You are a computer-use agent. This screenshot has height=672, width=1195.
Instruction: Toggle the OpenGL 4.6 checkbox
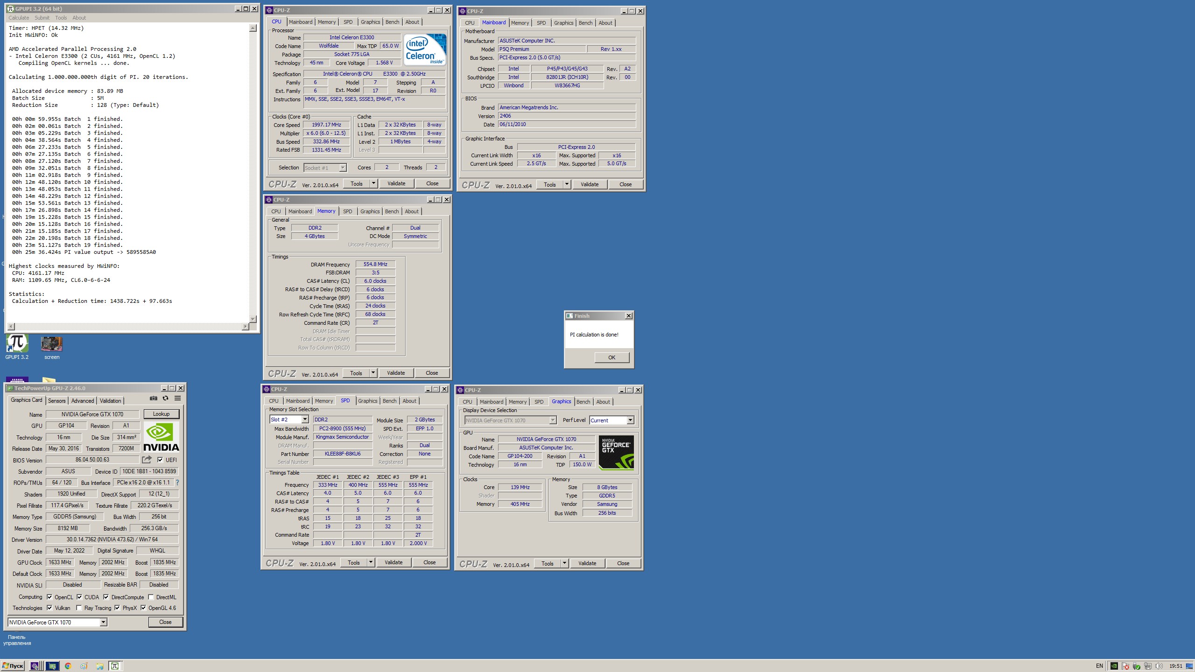click(143, 608)
